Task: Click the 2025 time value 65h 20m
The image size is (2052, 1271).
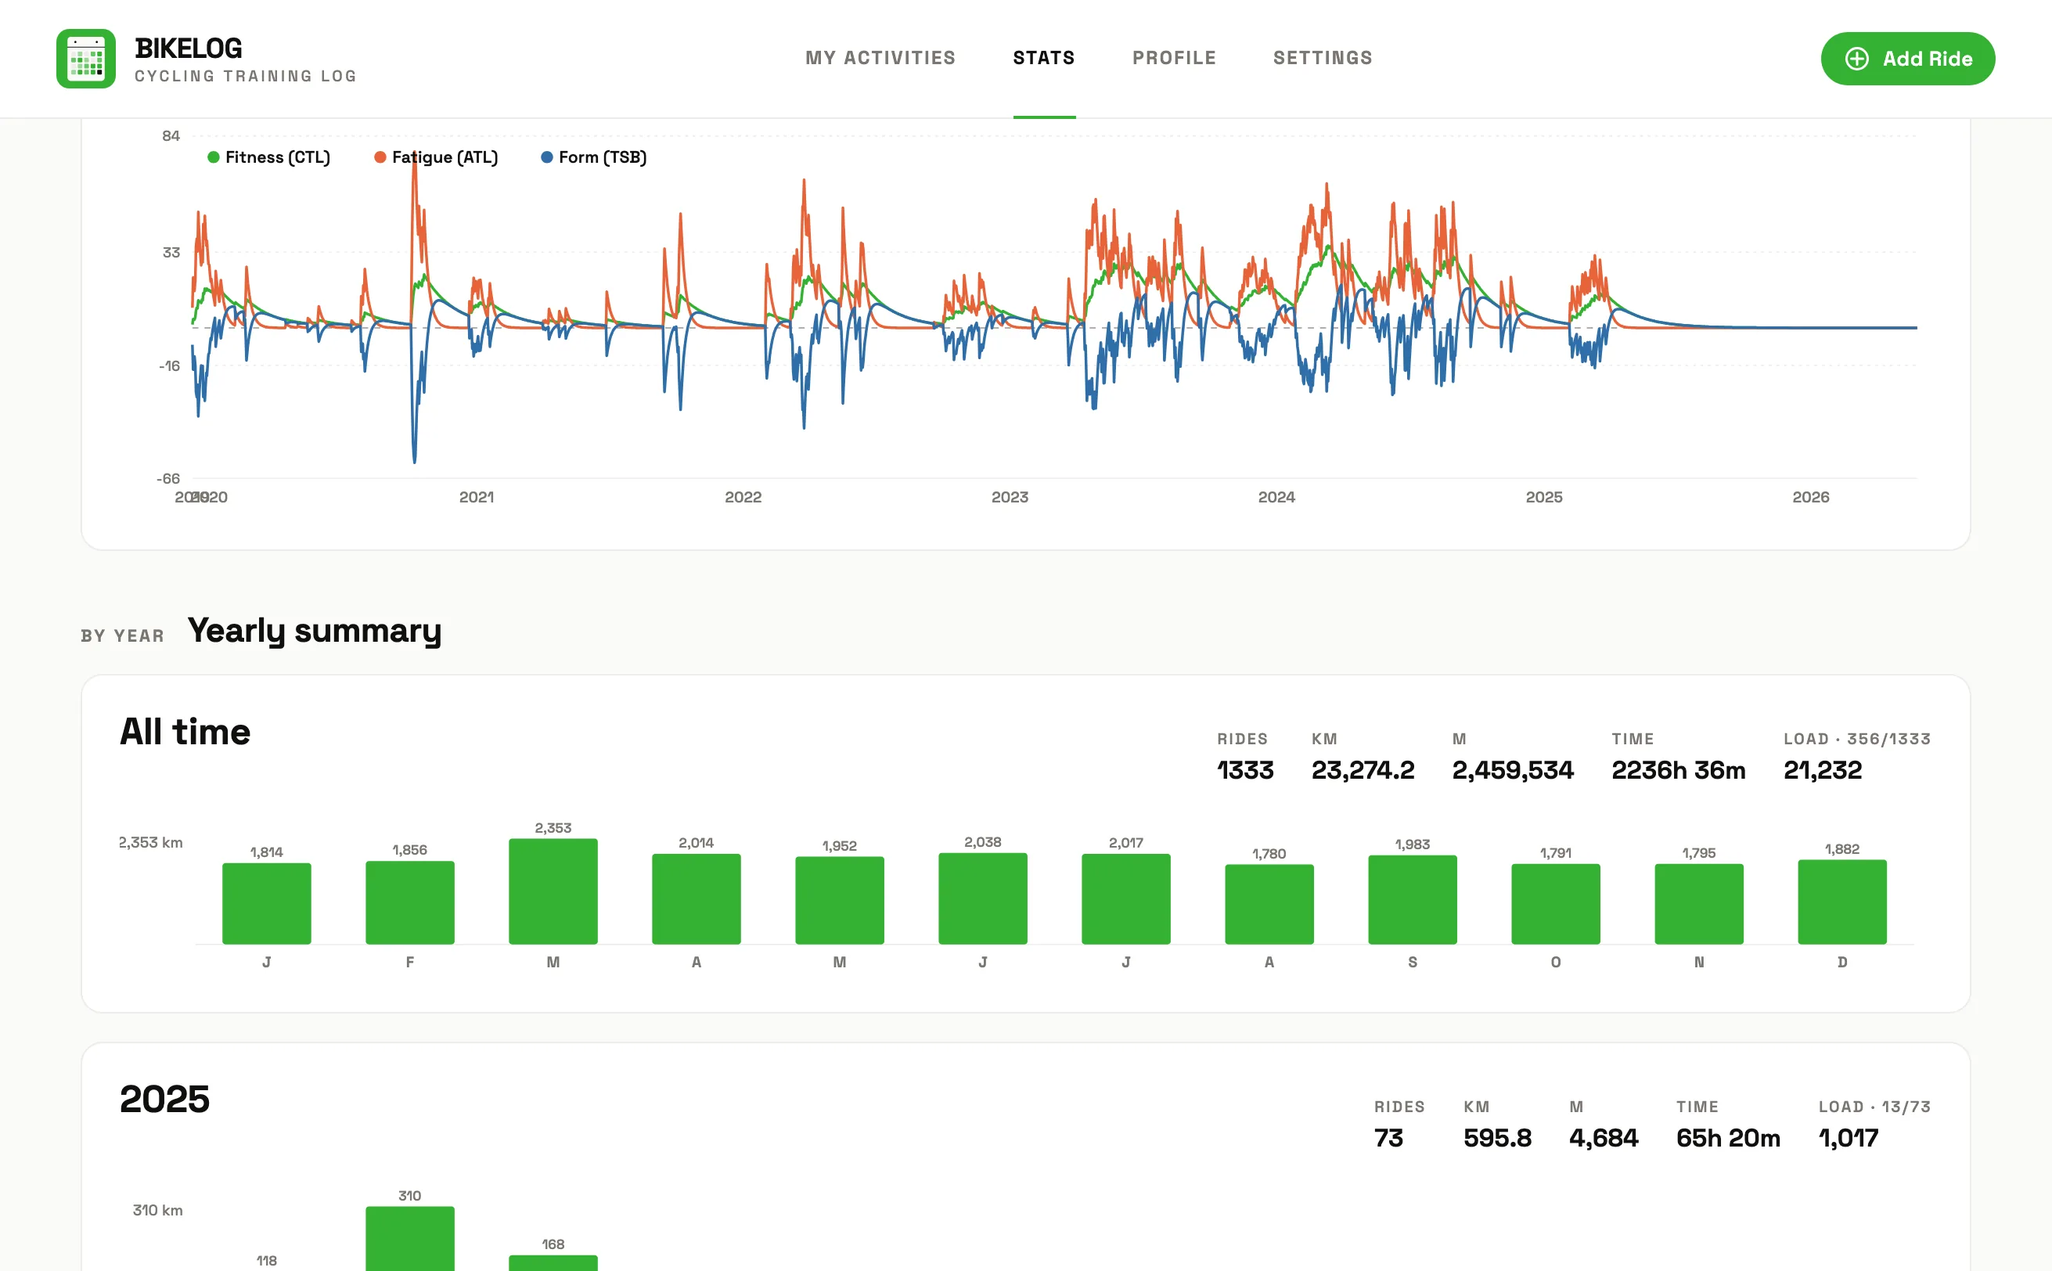Action: pos(1727,1138)
